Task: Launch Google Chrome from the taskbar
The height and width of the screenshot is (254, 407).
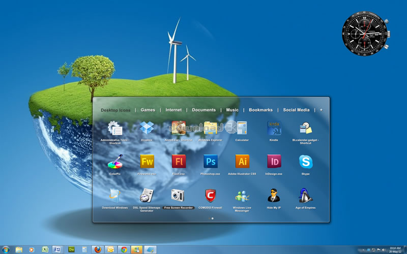Action: tap(124, 249)
